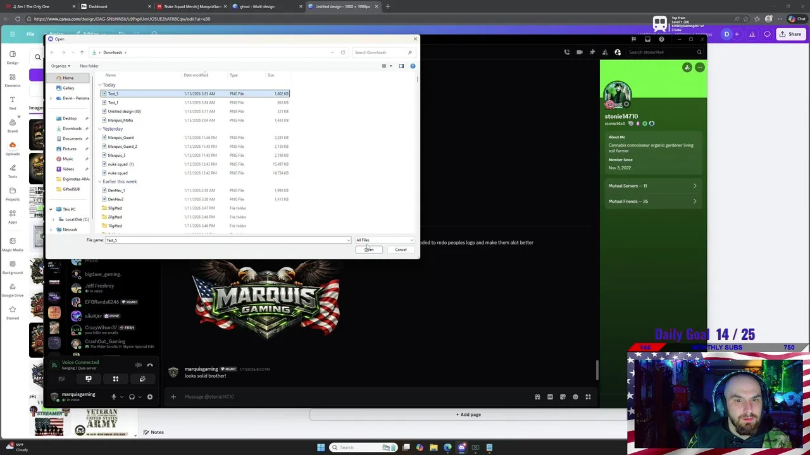Click Discord disconnect from voice icon
Screen dimensions: 810x455
[x=150, y=365]
